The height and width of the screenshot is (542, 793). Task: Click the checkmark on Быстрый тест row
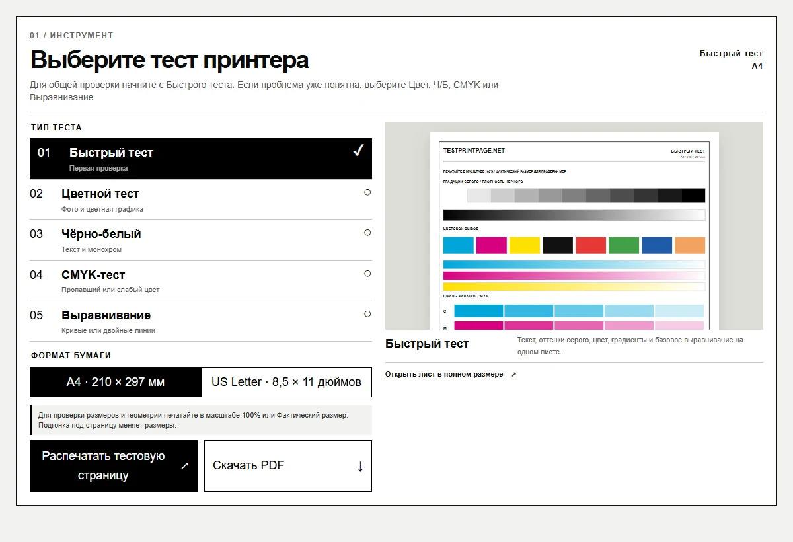(x=358, y=151)
